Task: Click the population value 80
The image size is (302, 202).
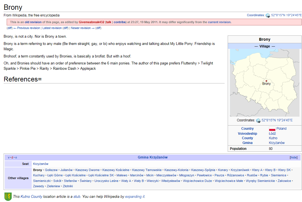Action: tap(271, 148)
